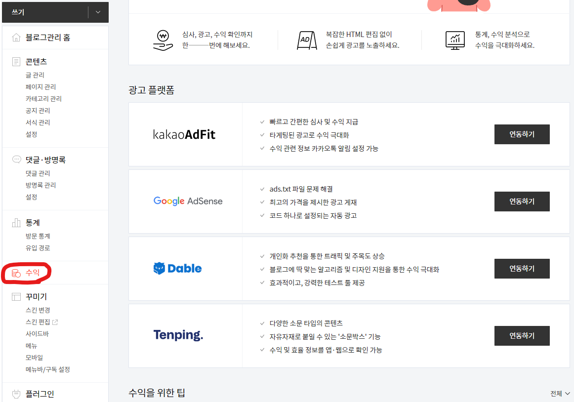Viewport: 574px width, 402px height.
Task: Select 카테고리 관리 in sidebar
Action: tap(43, 98)
